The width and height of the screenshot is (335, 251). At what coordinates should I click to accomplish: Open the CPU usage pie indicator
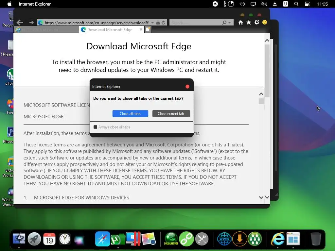(231, 4)
